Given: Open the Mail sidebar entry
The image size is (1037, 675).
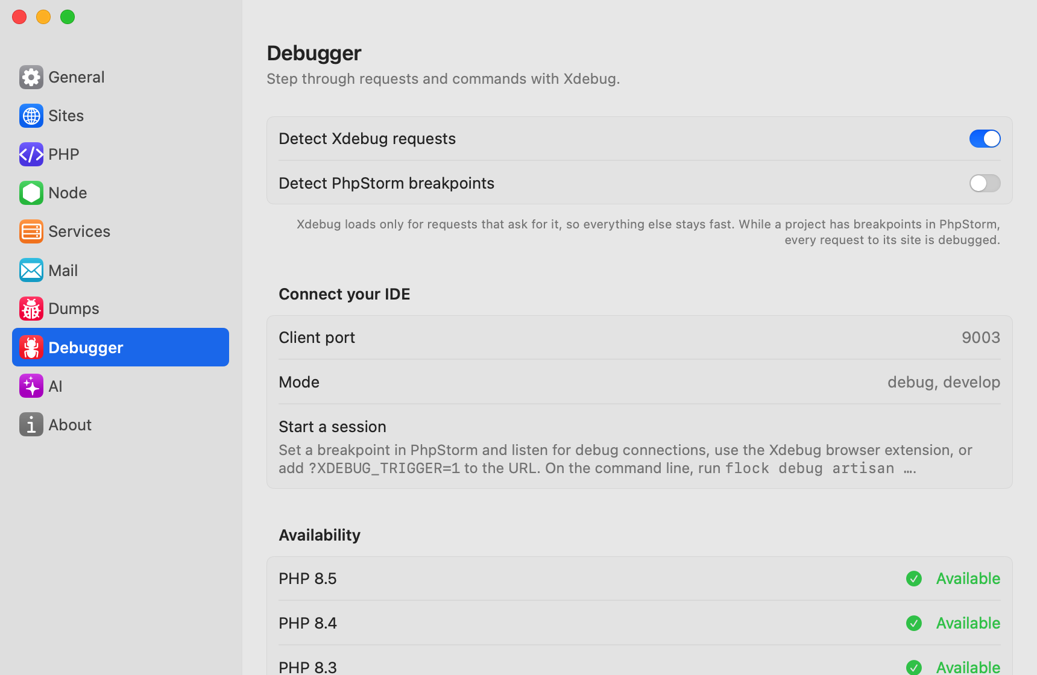Looking at the screenshot, I should (x=121, y=270).
